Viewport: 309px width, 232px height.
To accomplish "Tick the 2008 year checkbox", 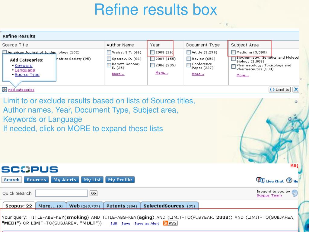I will pos(152,52).
